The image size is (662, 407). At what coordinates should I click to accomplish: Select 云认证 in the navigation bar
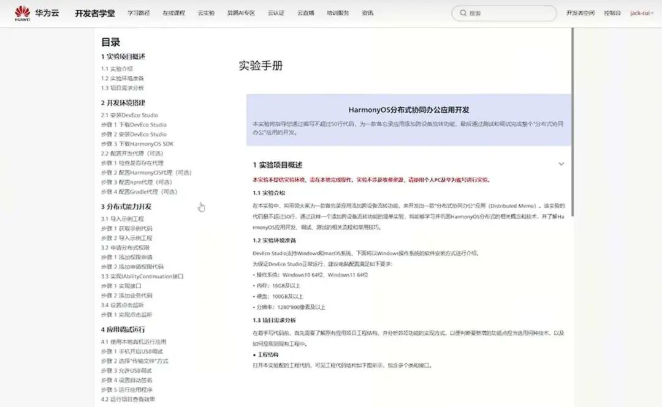[276, 13]
